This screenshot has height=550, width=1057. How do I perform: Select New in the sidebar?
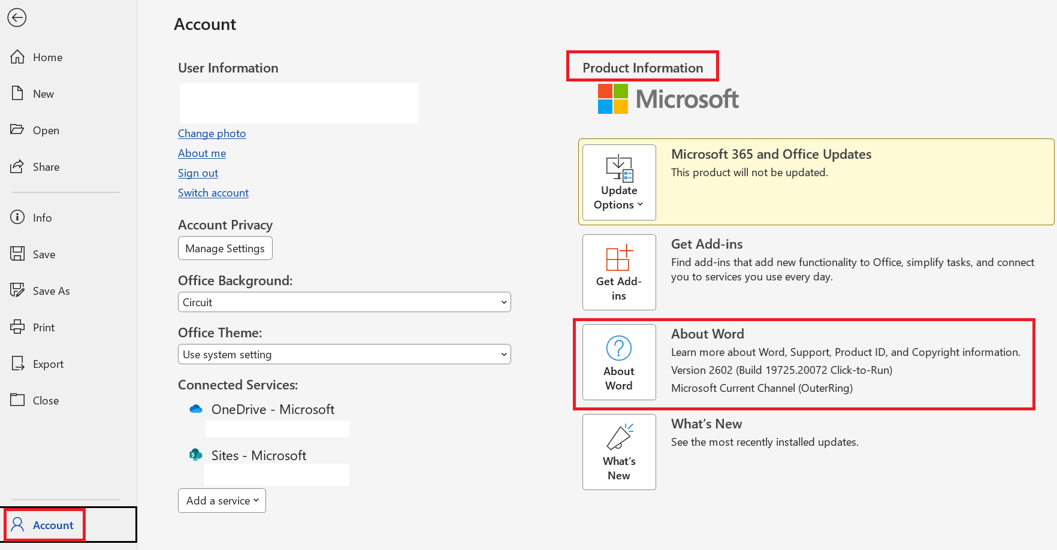coord(44,94)
